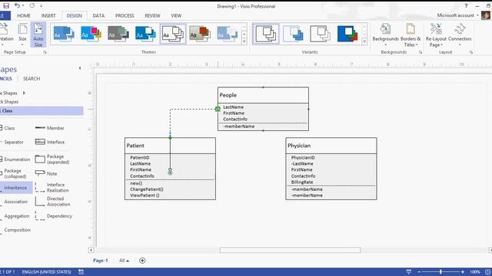Image resolution: width=492 pixels, height=276 pixels.
Task: Choose the third outline variant thumbnail
Action: pos(320,34)
